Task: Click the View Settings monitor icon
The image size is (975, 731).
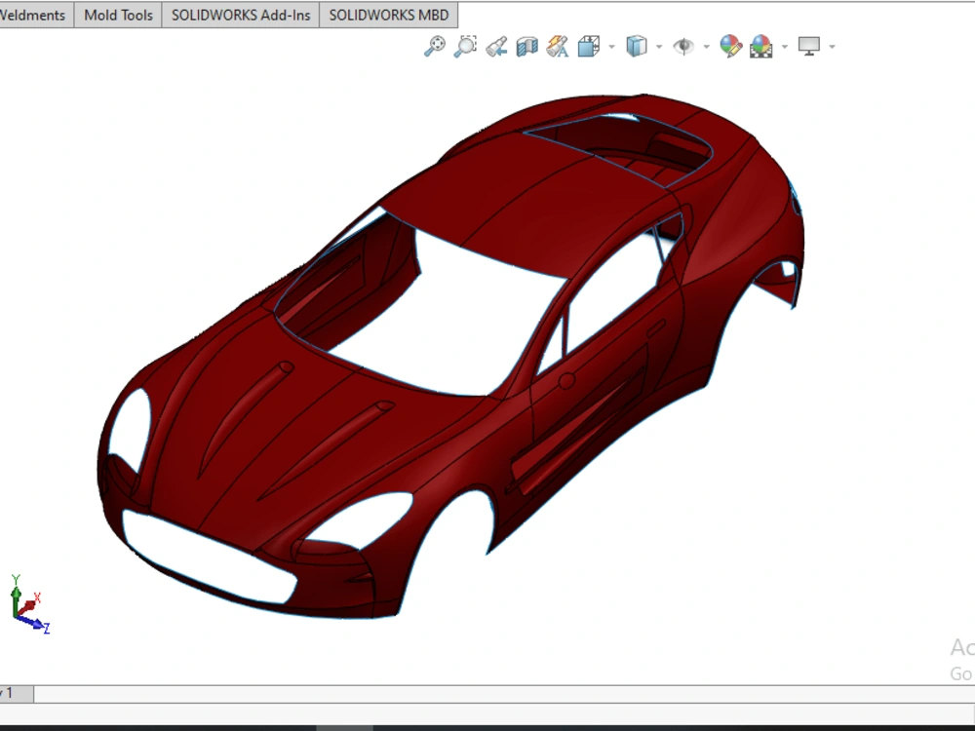Action: point(807,45)
